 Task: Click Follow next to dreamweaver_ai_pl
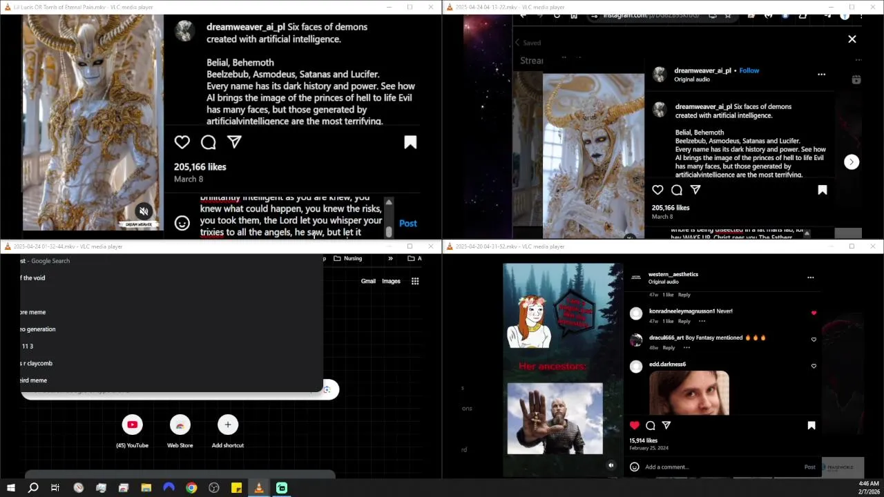749,70
